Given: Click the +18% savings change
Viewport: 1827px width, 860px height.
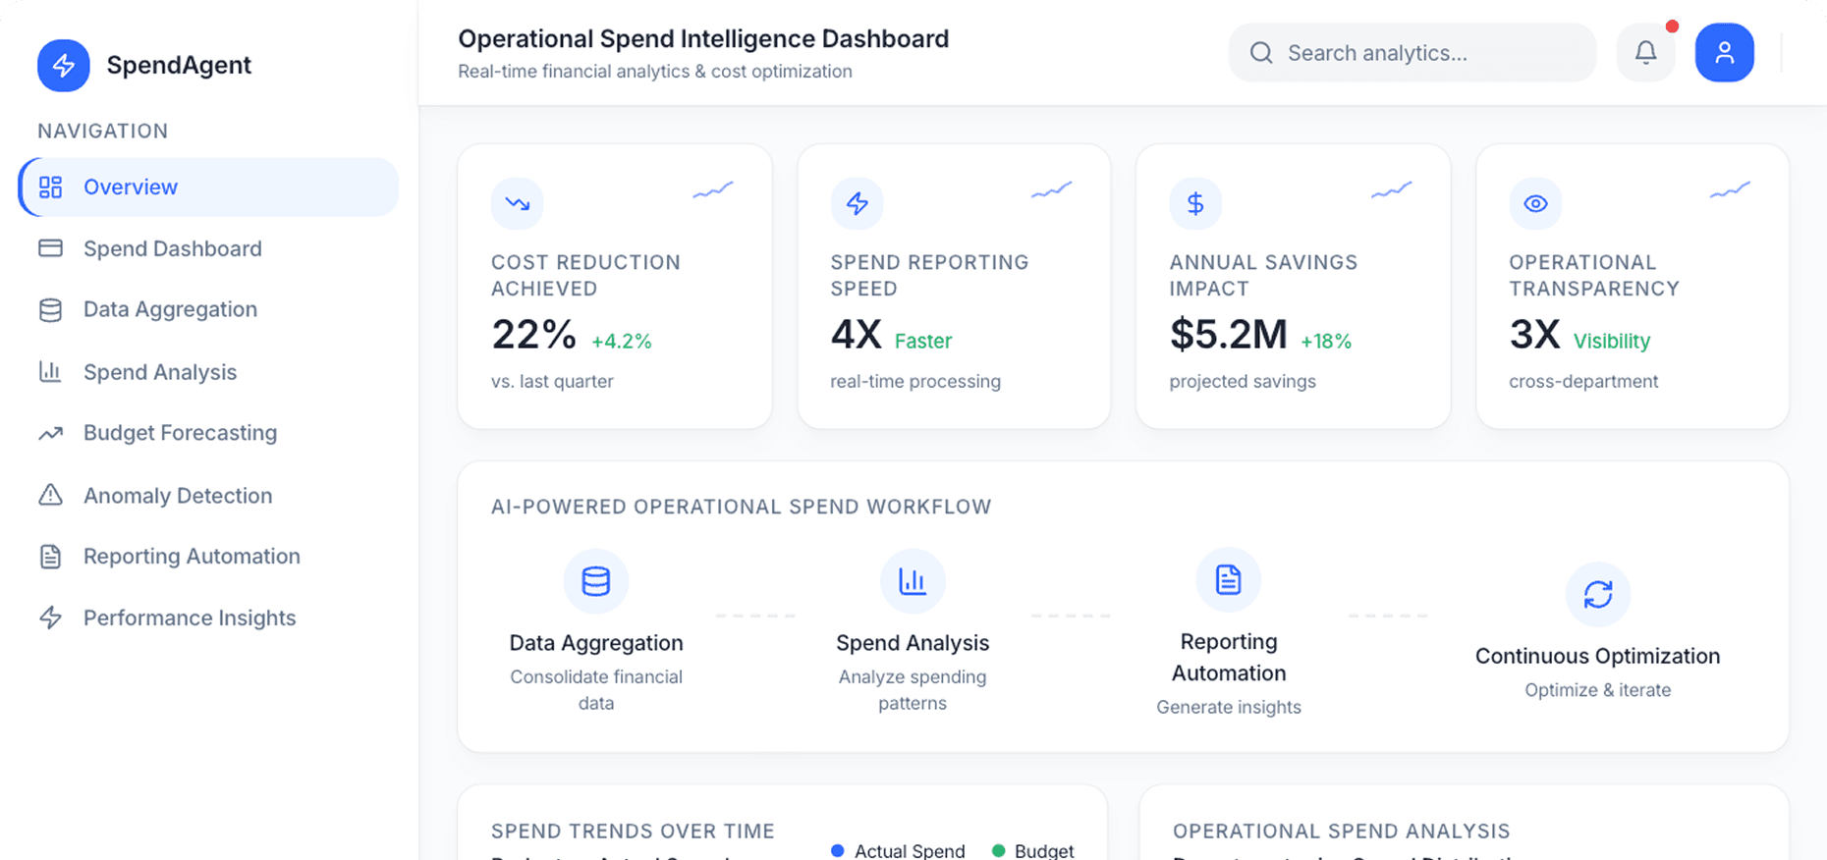Looking at the screenshot, I should [x=1326, y=342].
